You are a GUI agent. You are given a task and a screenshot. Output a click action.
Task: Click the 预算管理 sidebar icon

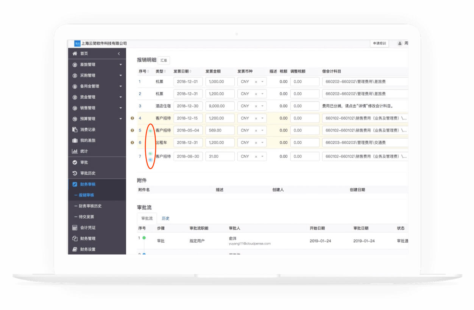click(x=75, y=119)
